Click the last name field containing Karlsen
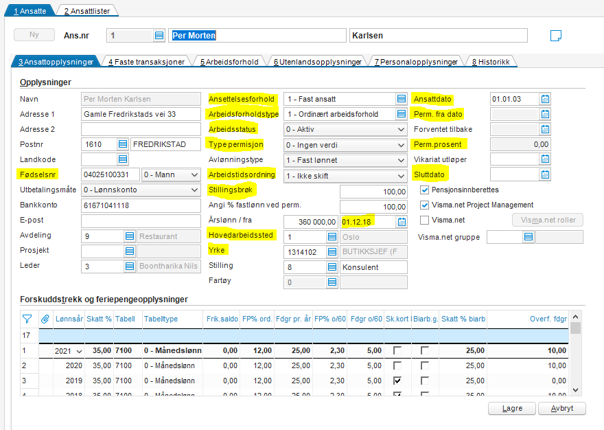Viewport: 604px width, 430px height. coord(439,36)
